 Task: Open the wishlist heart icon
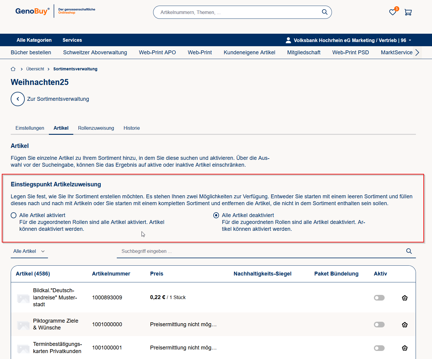click(x=392, y=12)
